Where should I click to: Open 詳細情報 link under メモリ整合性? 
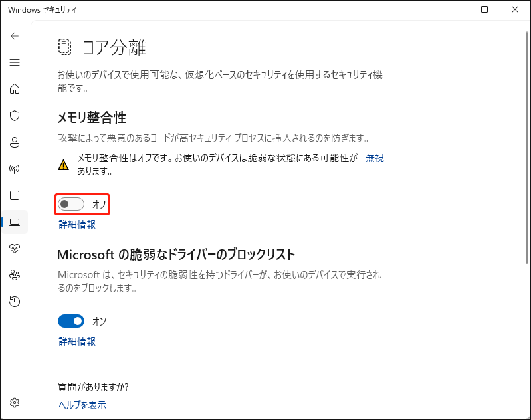(77, 224)
